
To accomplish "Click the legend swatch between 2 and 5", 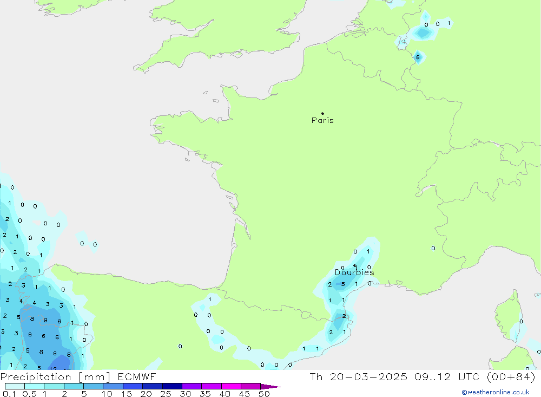I will [x=74, y=386].
